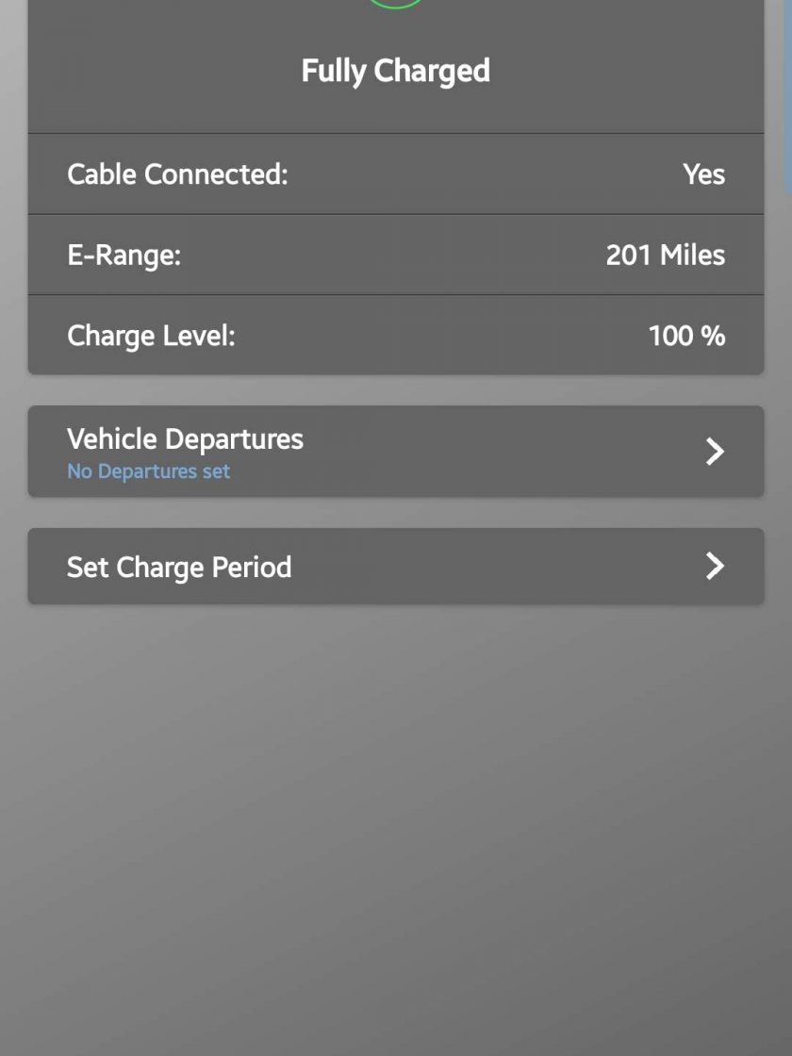Open Vehicle Departures with its chevron arrow
This screenshot has width=792, height=1056.
[715, 452]
